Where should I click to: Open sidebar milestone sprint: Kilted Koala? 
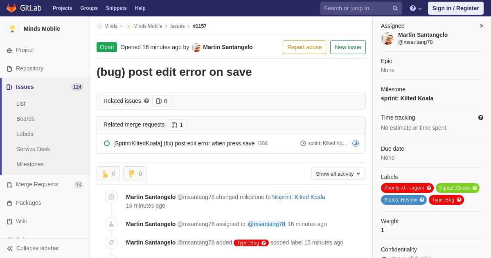[x=407, y=98]
